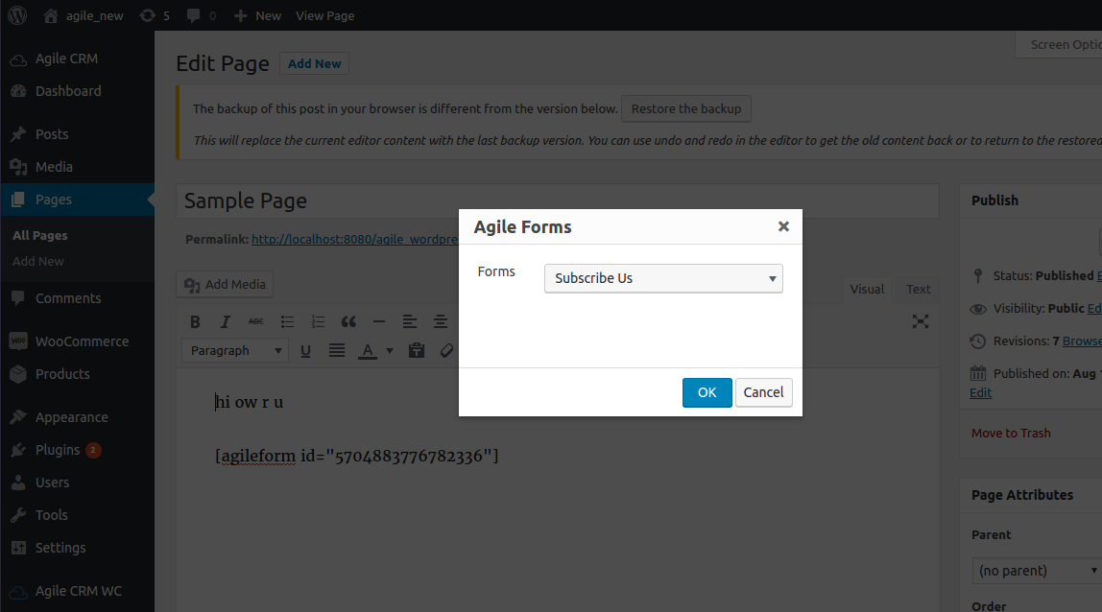Click the Visibility eye icon
This screenshot has width=1102, height=612.
point(977,309)
